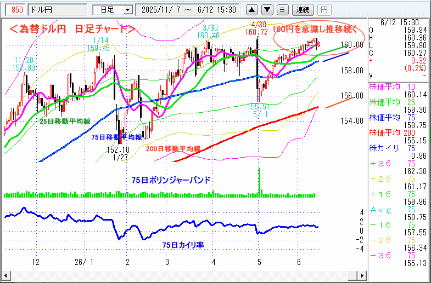431x283 pixels.
Task: Click the change value 0.32
Action: click(419, 61)
